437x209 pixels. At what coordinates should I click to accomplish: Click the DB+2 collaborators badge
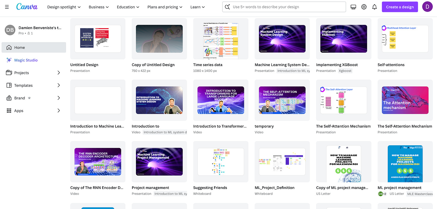383,194
